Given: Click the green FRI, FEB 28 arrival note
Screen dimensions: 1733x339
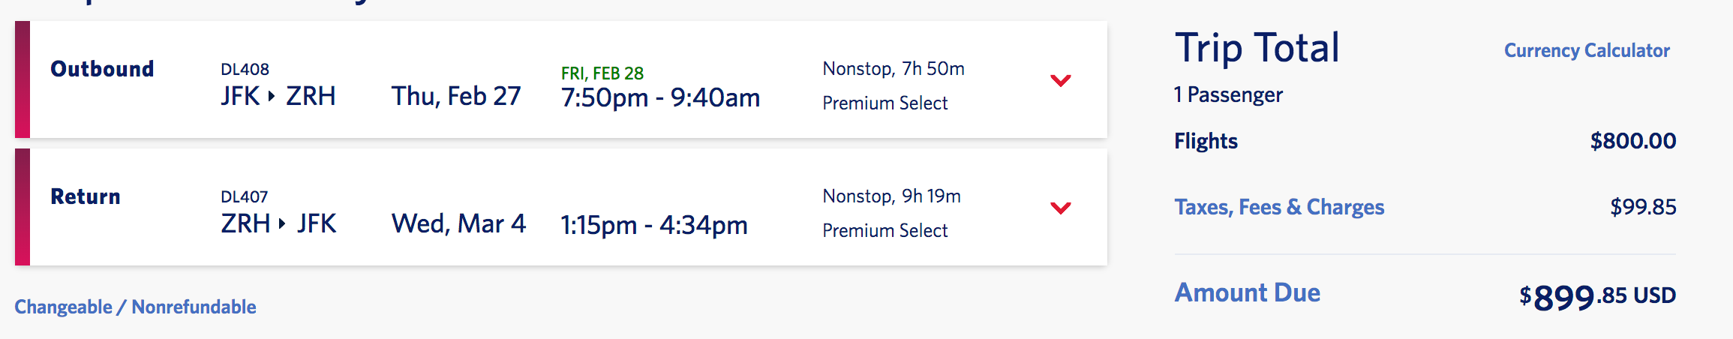Looking at the screenshot, I should 602,73.
